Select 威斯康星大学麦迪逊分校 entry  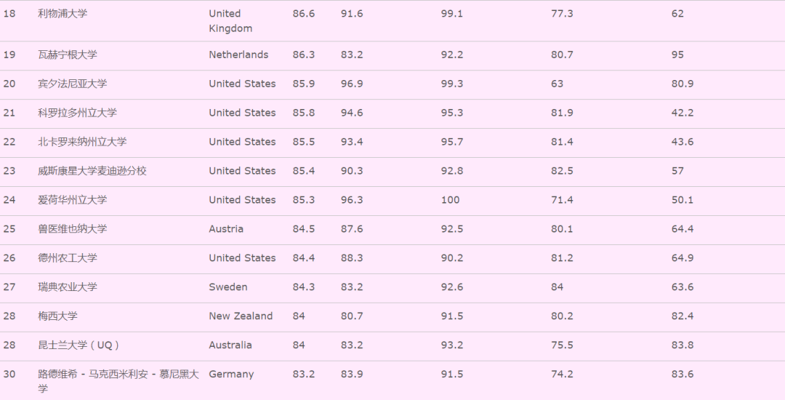[92, 171]
